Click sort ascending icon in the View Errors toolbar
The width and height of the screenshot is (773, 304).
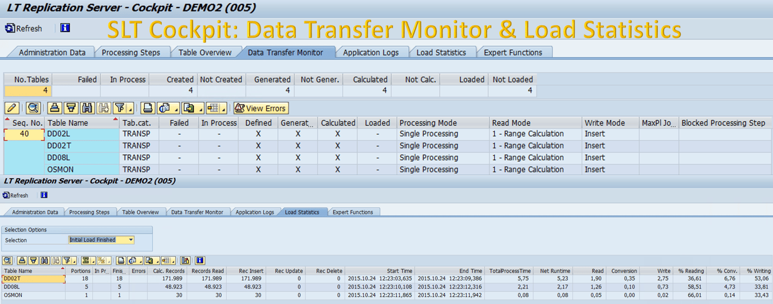tap(55, 108)
